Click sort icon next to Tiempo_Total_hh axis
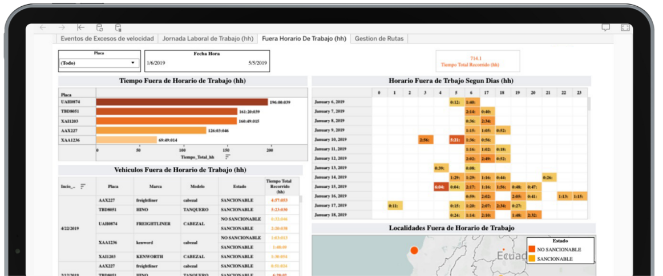The height and width of the screenshot is (276, 663). tap(228, 156)
